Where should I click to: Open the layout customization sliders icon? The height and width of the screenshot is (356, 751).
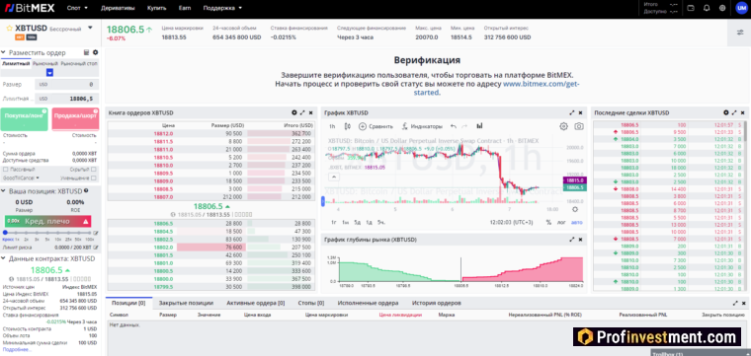coord(739,33)
